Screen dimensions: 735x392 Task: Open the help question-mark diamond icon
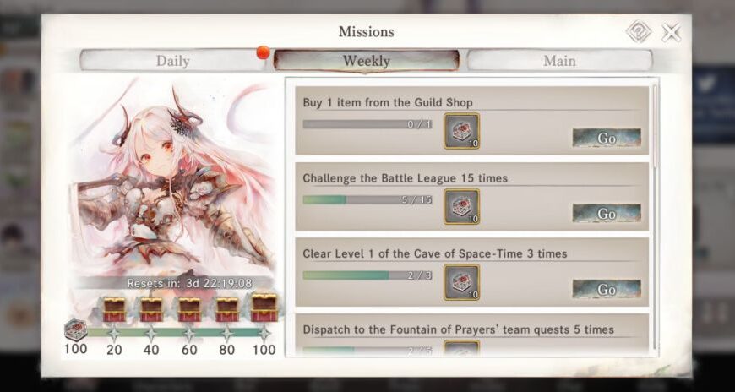(638, 32)
